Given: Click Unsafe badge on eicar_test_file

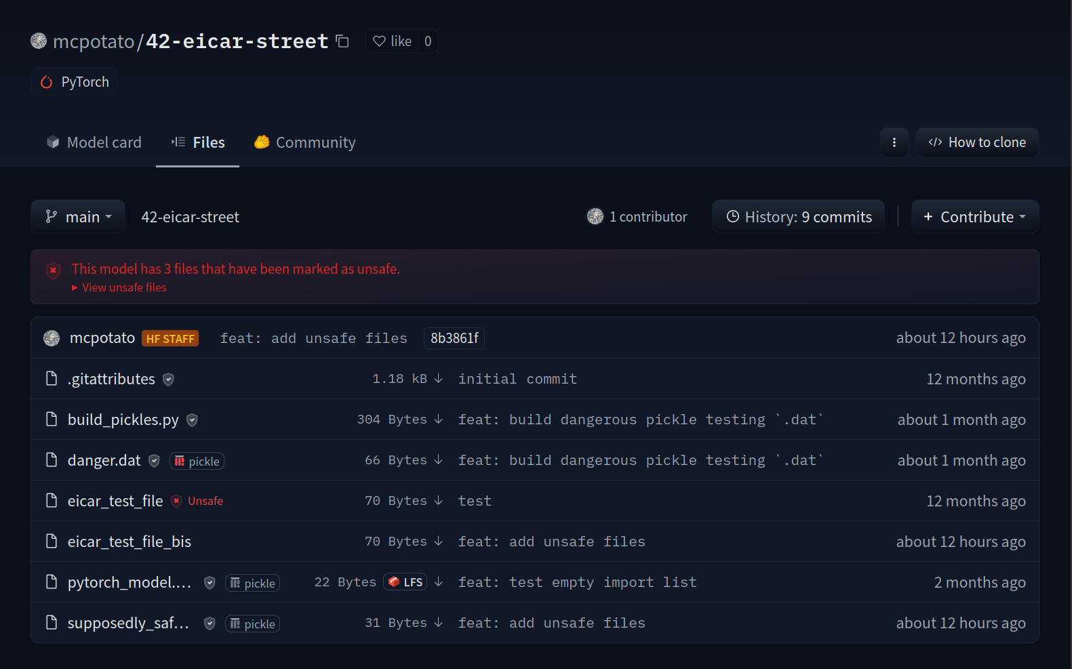Looking at the screenshot, I should (x=197, y=501).
